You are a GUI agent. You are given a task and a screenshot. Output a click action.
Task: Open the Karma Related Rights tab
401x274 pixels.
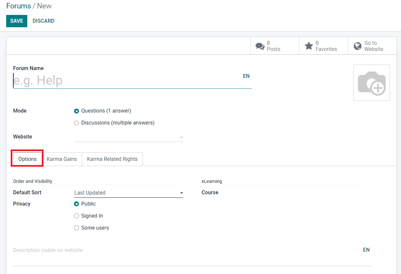pos(112,159)
